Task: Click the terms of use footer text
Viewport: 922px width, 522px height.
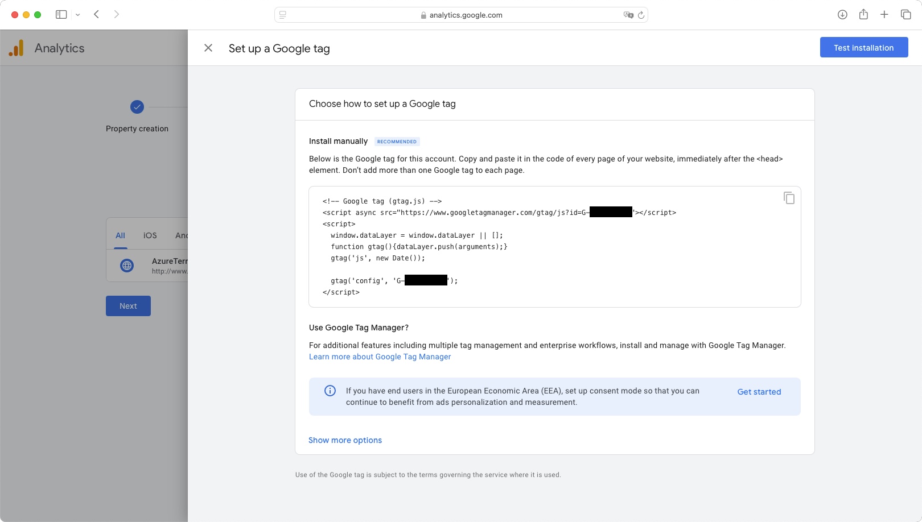Action: pyautogui.click(x=428, y=475)
